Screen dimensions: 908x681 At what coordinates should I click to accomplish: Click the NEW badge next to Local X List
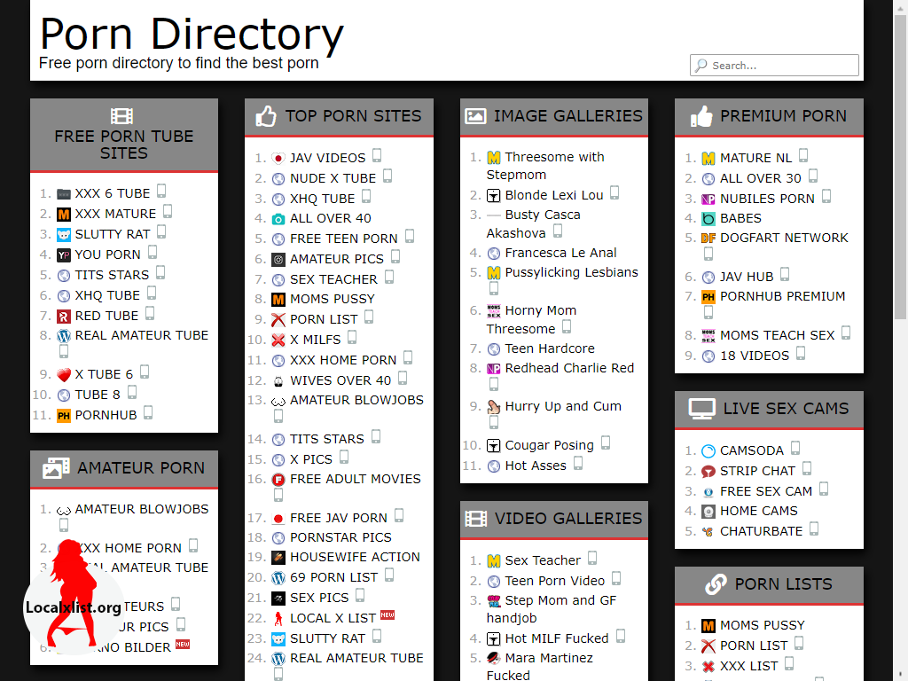tap(387, 614)
